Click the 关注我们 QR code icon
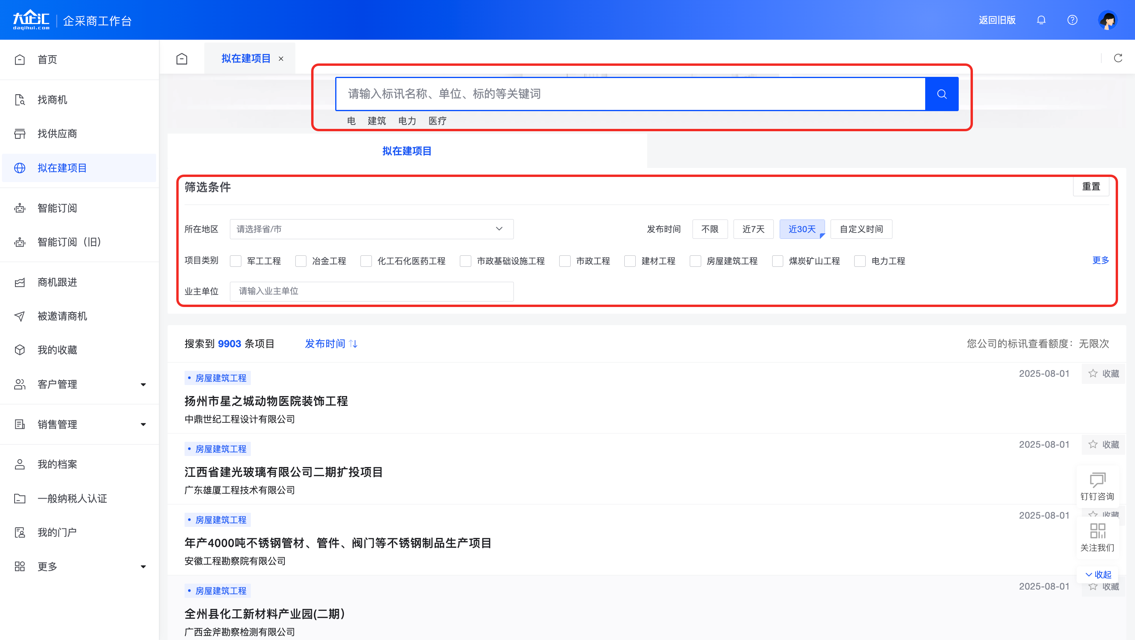 click(1098, 531)
